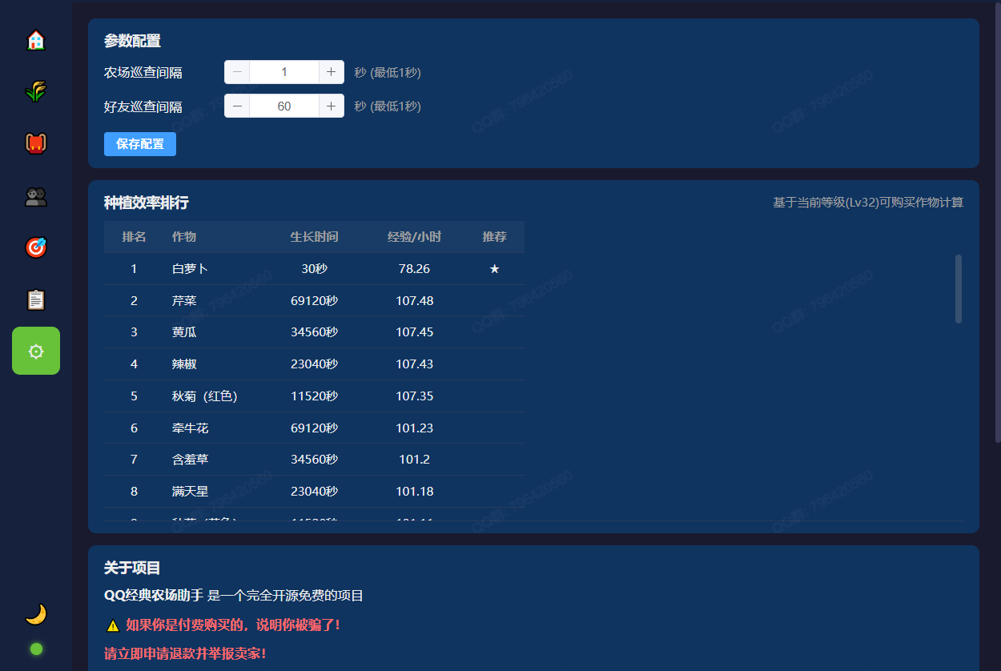Select the green settings gear icon

click(36, 351)
